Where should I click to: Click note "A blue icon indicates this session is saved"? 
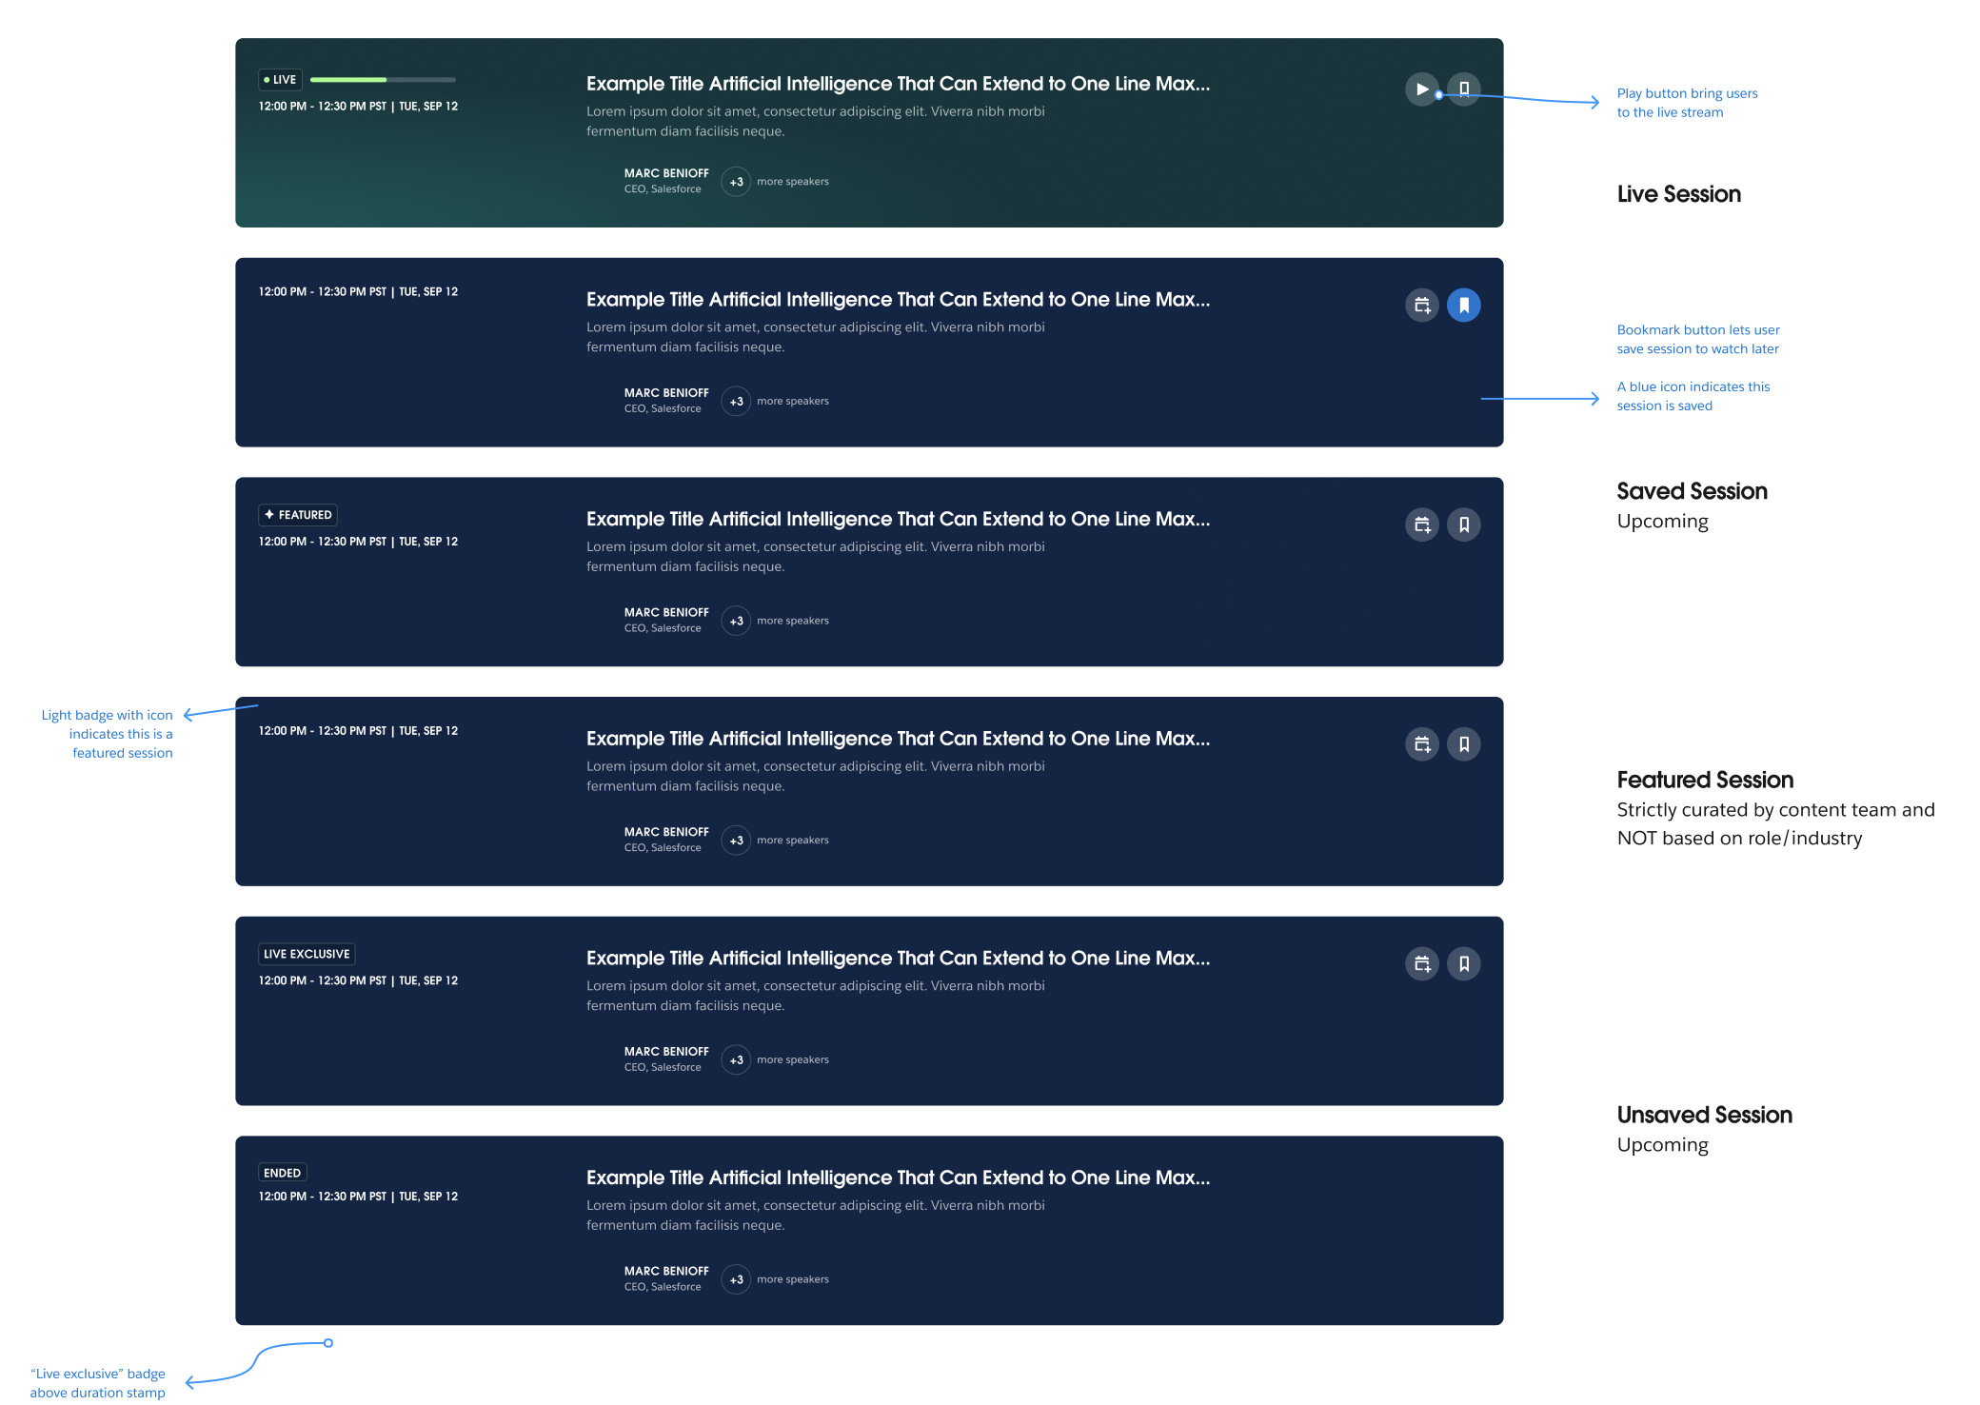point(1693,396)
